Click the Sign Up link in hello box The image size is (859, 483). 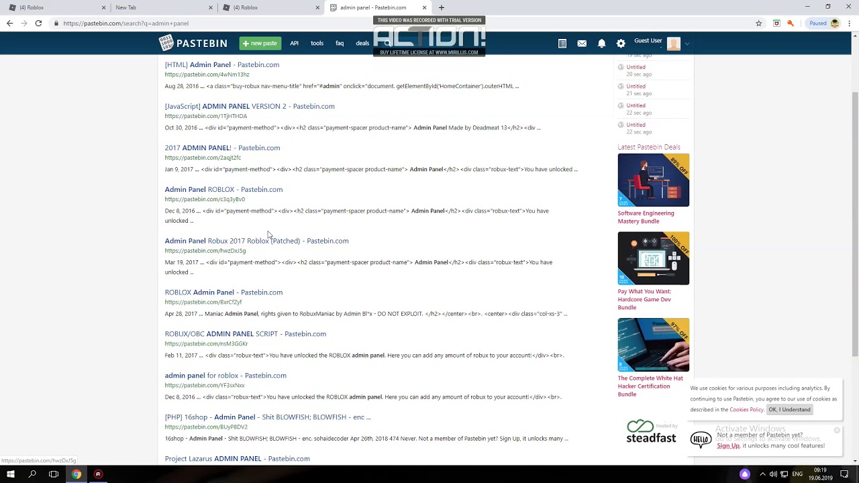click(728, 446)
